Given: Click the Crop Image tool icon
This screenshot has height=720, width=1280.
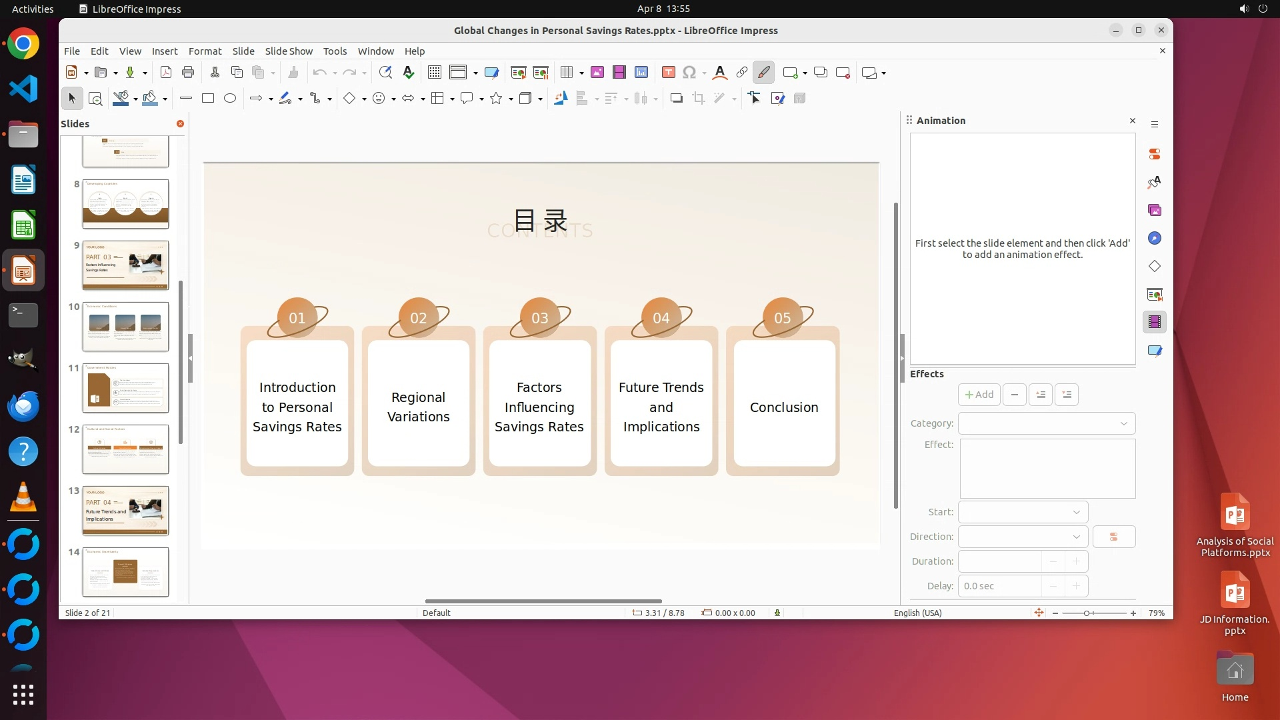Looking at the screenshot, I should pyautogui.click(x=699, y=99).
